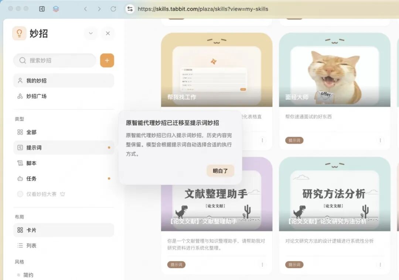Image resolution: width=399 pixels, height=280 pixels.
Task: Switch to 妙招广场
Action: [64, 96]
